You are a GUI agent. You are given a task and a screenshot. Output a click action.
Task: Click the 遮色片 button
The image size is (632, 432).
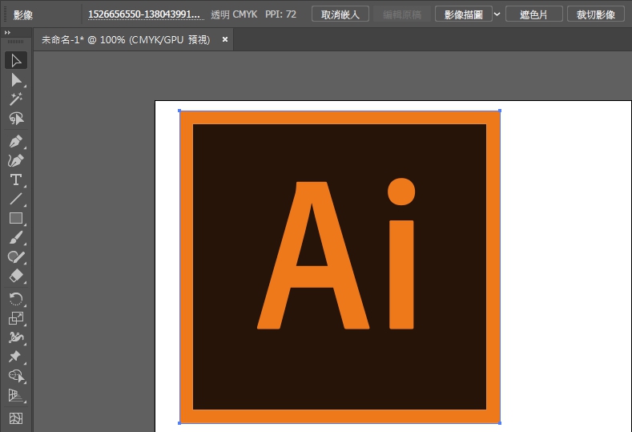(534, 14)
